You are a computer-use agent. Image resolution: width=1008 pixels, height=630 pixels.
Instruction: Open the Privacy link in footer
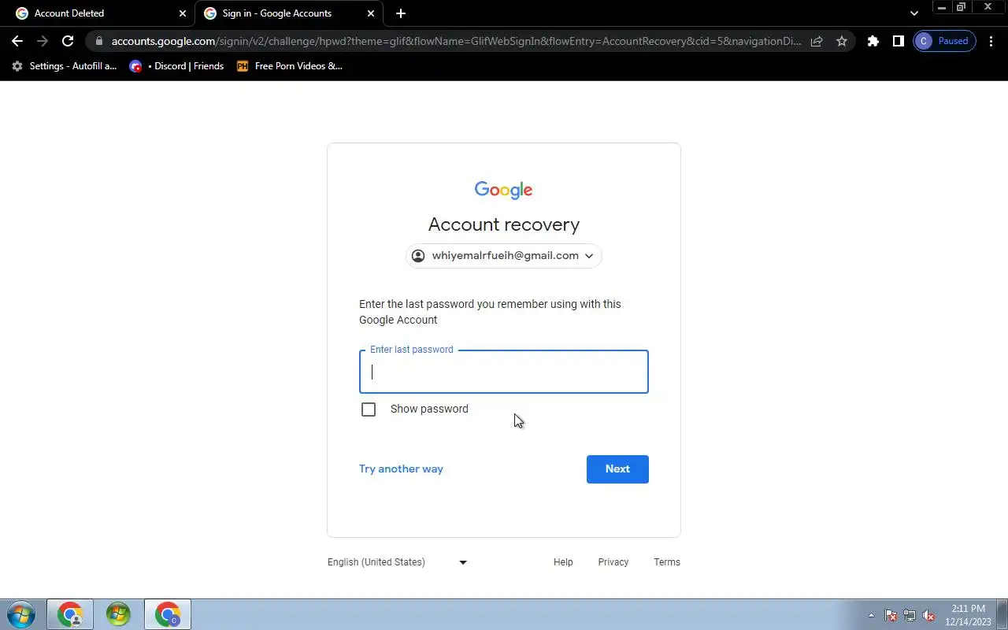point(613,562)
